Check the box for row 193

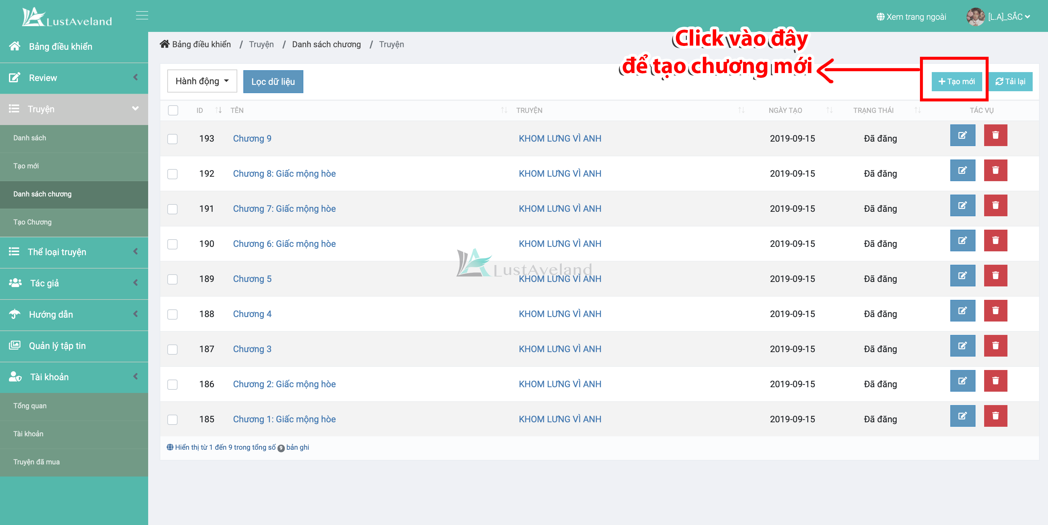tap(172, 139)
